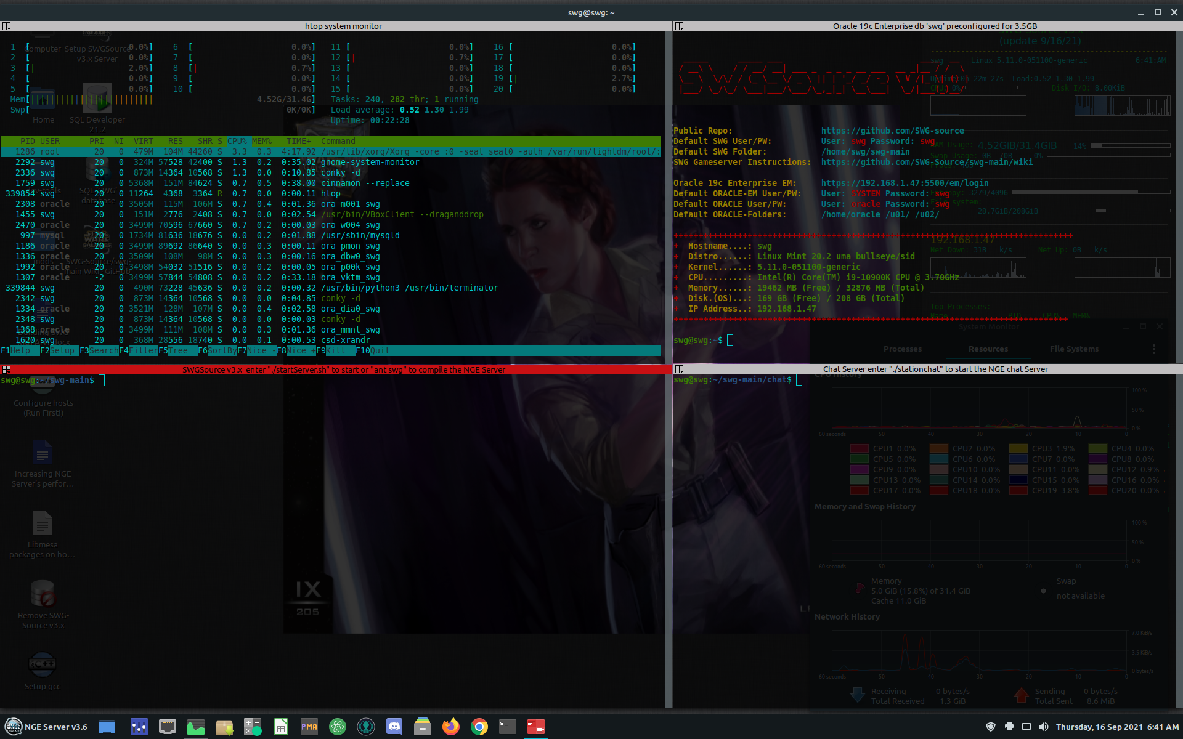
Task: Open the three-dot menu in System Monitor
Action: (1154, 349)
